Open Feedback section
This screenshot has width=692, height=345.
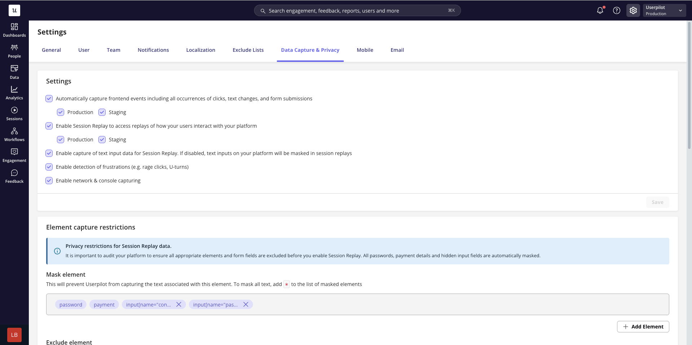[14, 176]
